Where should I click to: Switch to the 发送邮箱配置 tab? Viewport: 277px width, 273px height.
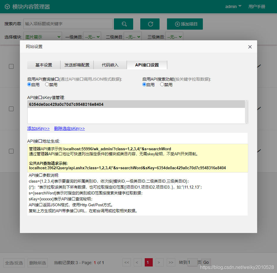(x=77, y=65)
